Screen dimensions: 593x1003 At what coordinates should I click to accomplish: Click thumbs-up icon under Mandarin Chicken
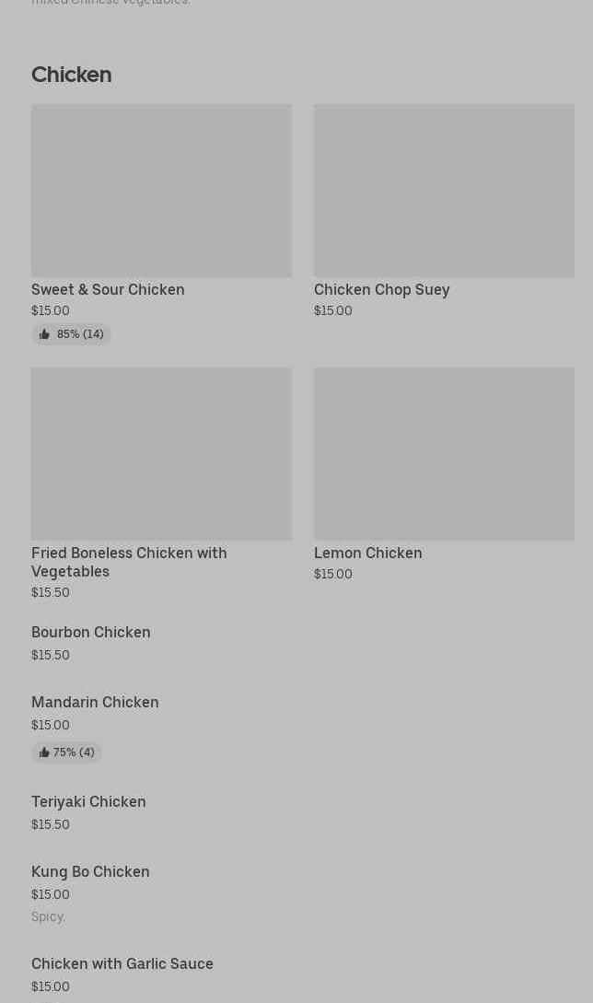point(44,752)
